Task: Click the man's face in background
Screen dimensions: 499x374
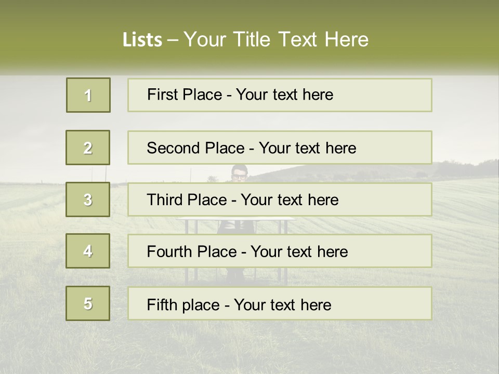Action: [239, 173]
